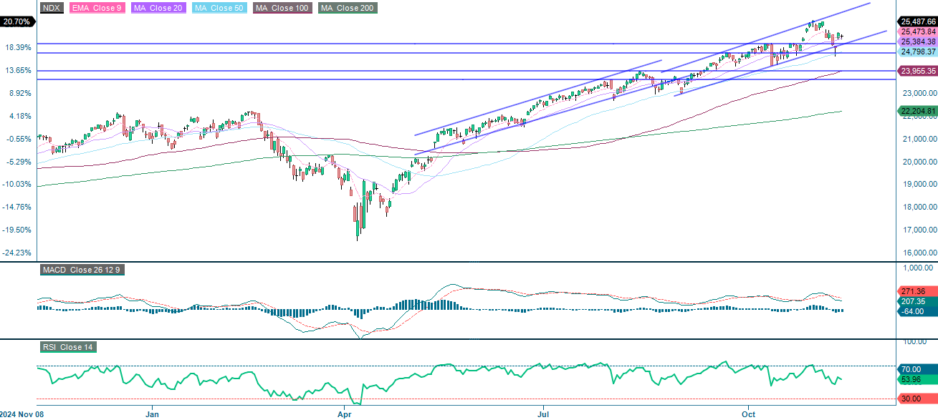This screenshot has width=938, height=420.
Task: Click the 25,384.38 MA 20 price tag
Action: 917,42
